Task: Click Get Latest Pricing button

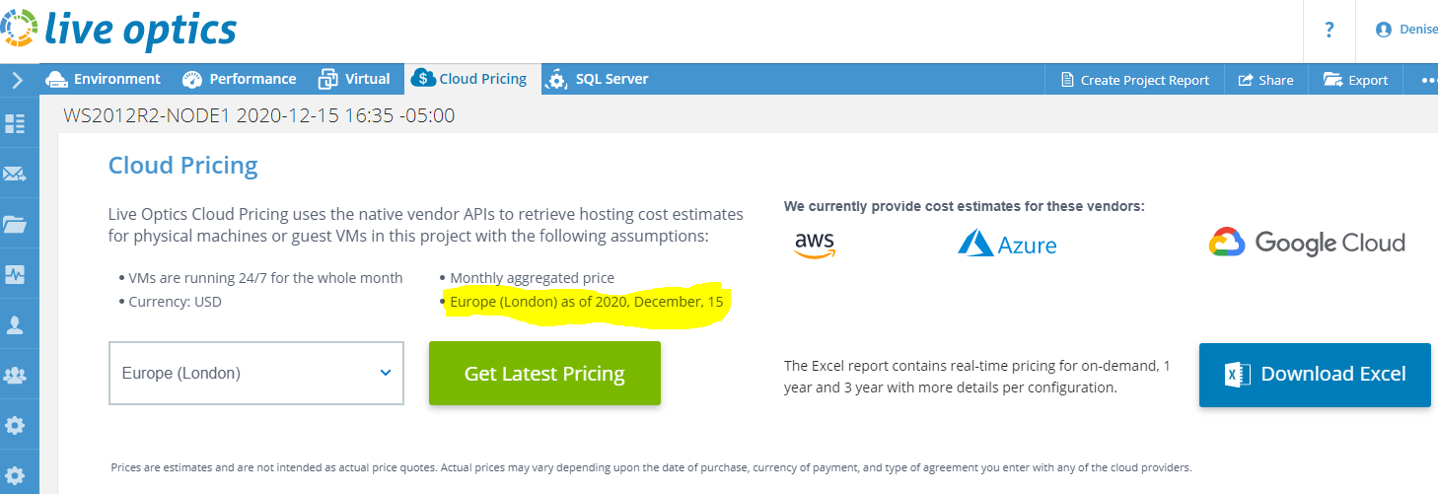Action: click(544, 373)
